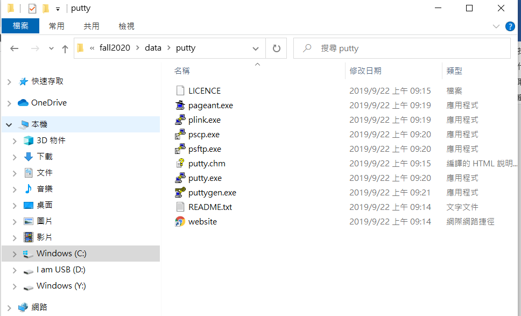Click the 搜尋 putty search box

click(402, 48)
